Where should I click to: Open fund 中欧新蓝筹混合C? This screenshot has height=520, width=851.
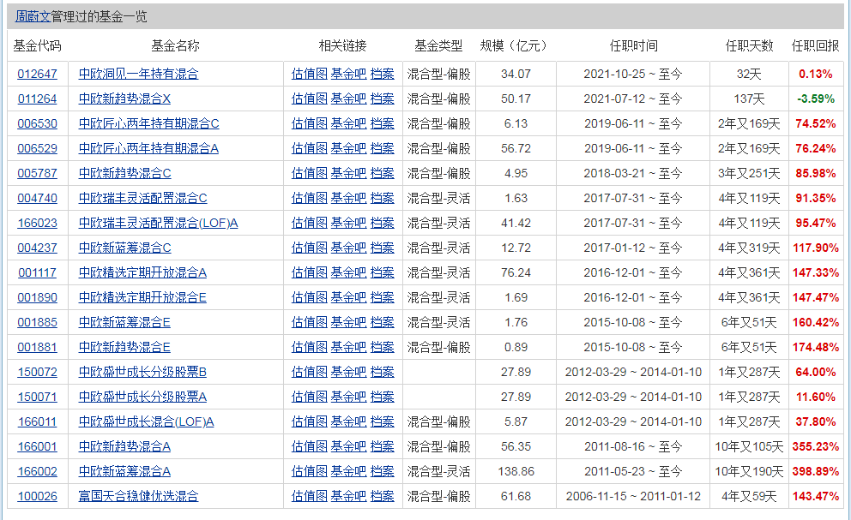(125, 248)
